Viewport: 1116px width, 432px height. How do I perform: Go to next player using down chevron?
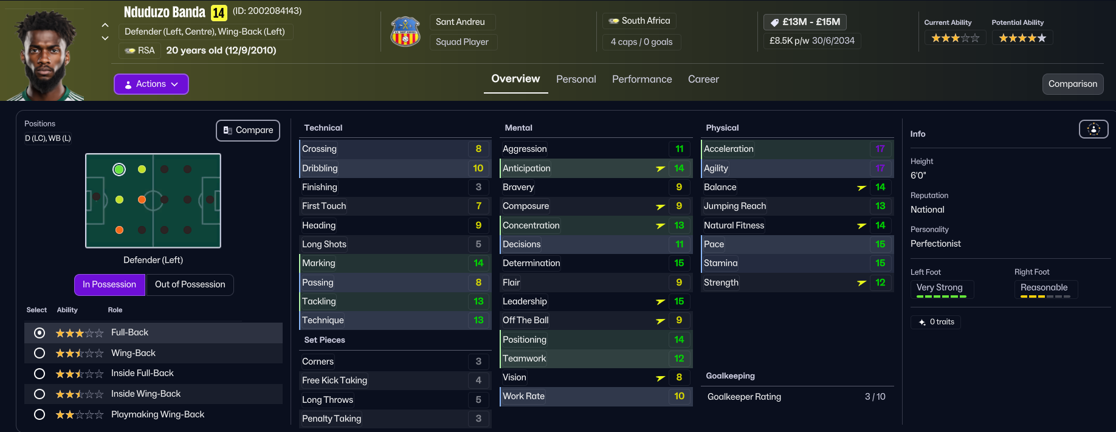pos(105,38)
